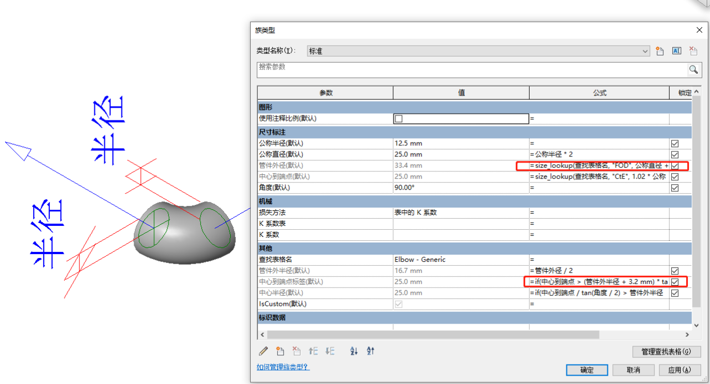710x384 pixels.
Task: Click the vertical scrollbar thumb
Action: (697, 203)
